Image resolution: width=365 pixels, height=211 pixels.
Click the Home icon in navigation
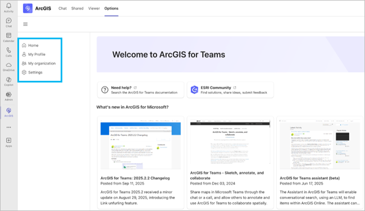click(x=24, y=45)
